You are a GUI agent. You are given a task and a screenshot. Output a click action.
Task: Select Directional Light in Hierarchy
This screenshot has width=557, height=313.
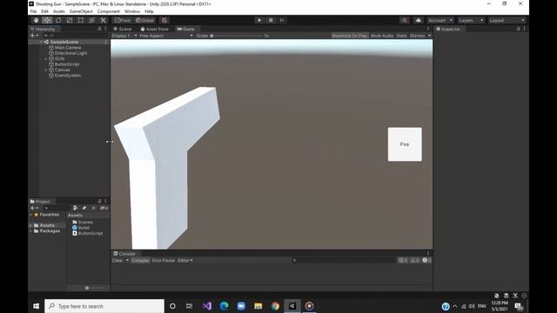coord(70,53)
